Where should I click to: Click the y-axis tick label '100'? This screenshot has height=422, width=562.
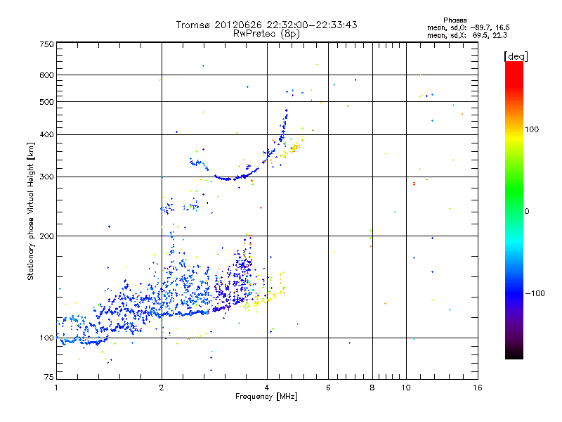click(x=46, y=338)
